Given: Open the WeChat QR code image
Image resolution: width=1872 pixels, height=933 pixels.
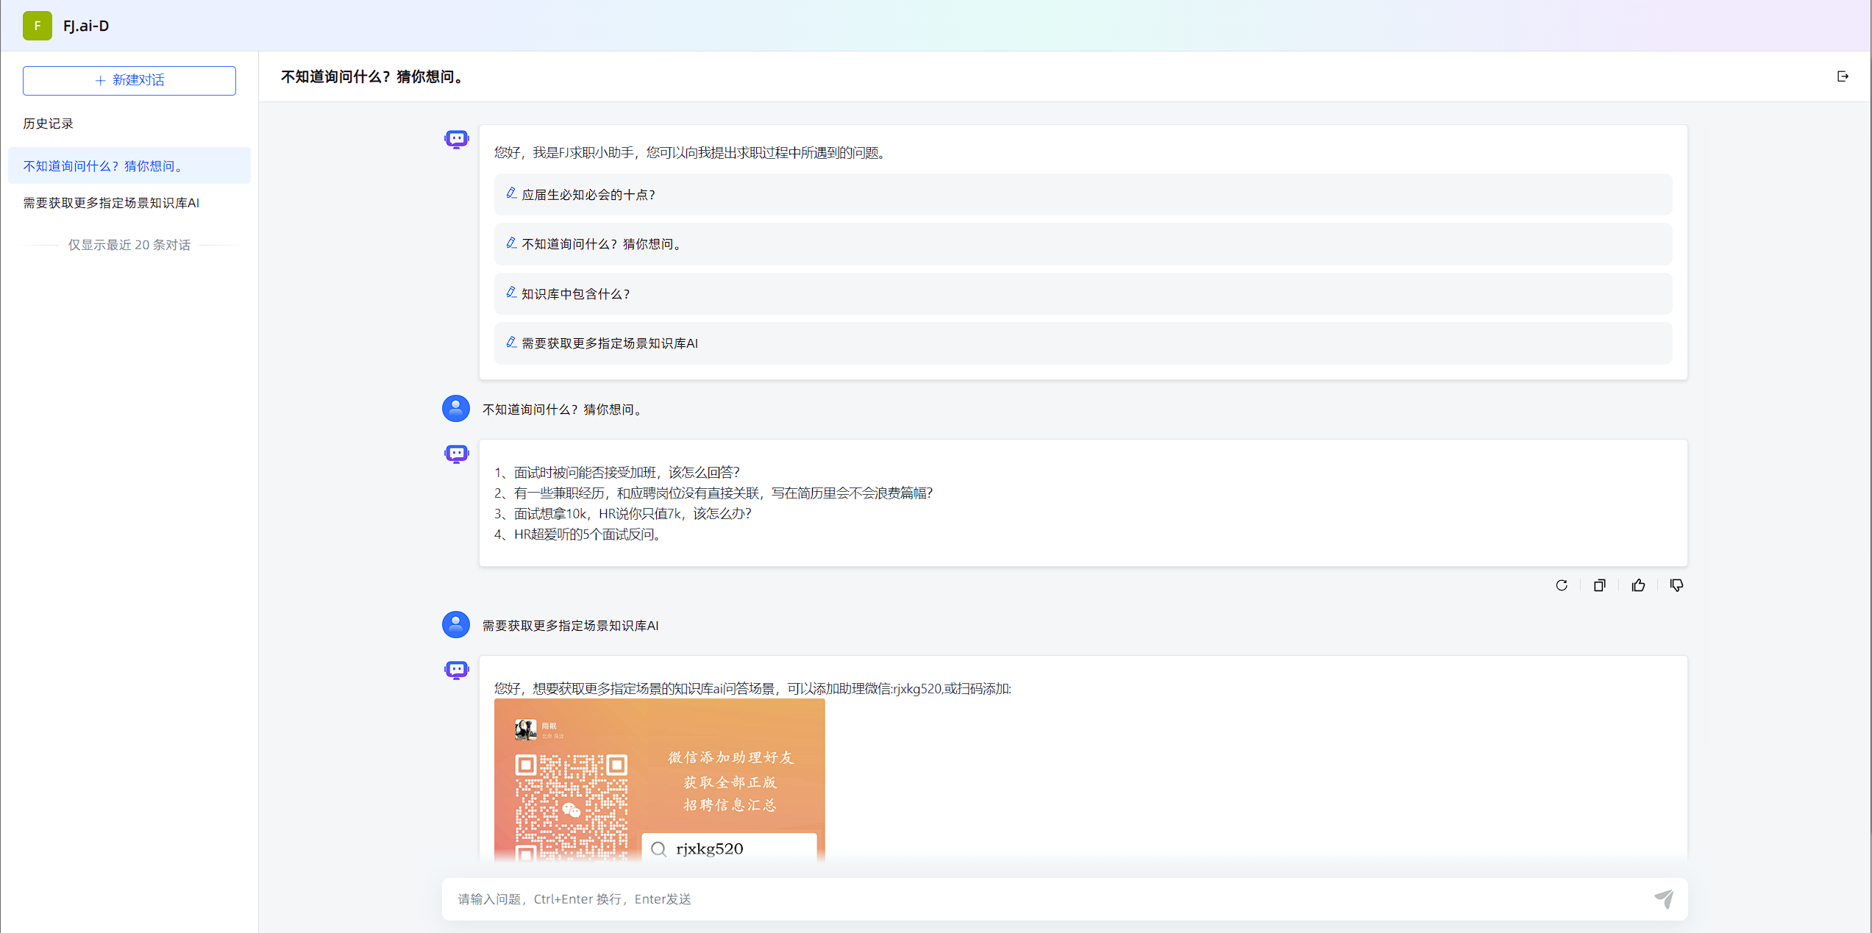Looking at the screenshot, I should (660, 780).
